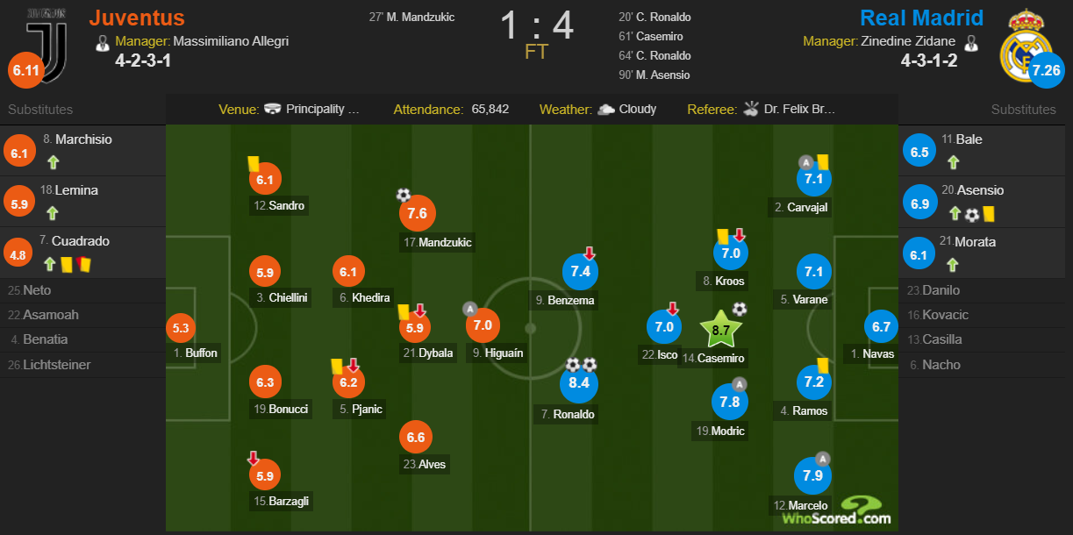Click the referee whistle icon
This screenshot has height=535, width=1073.
click(751, 110)
